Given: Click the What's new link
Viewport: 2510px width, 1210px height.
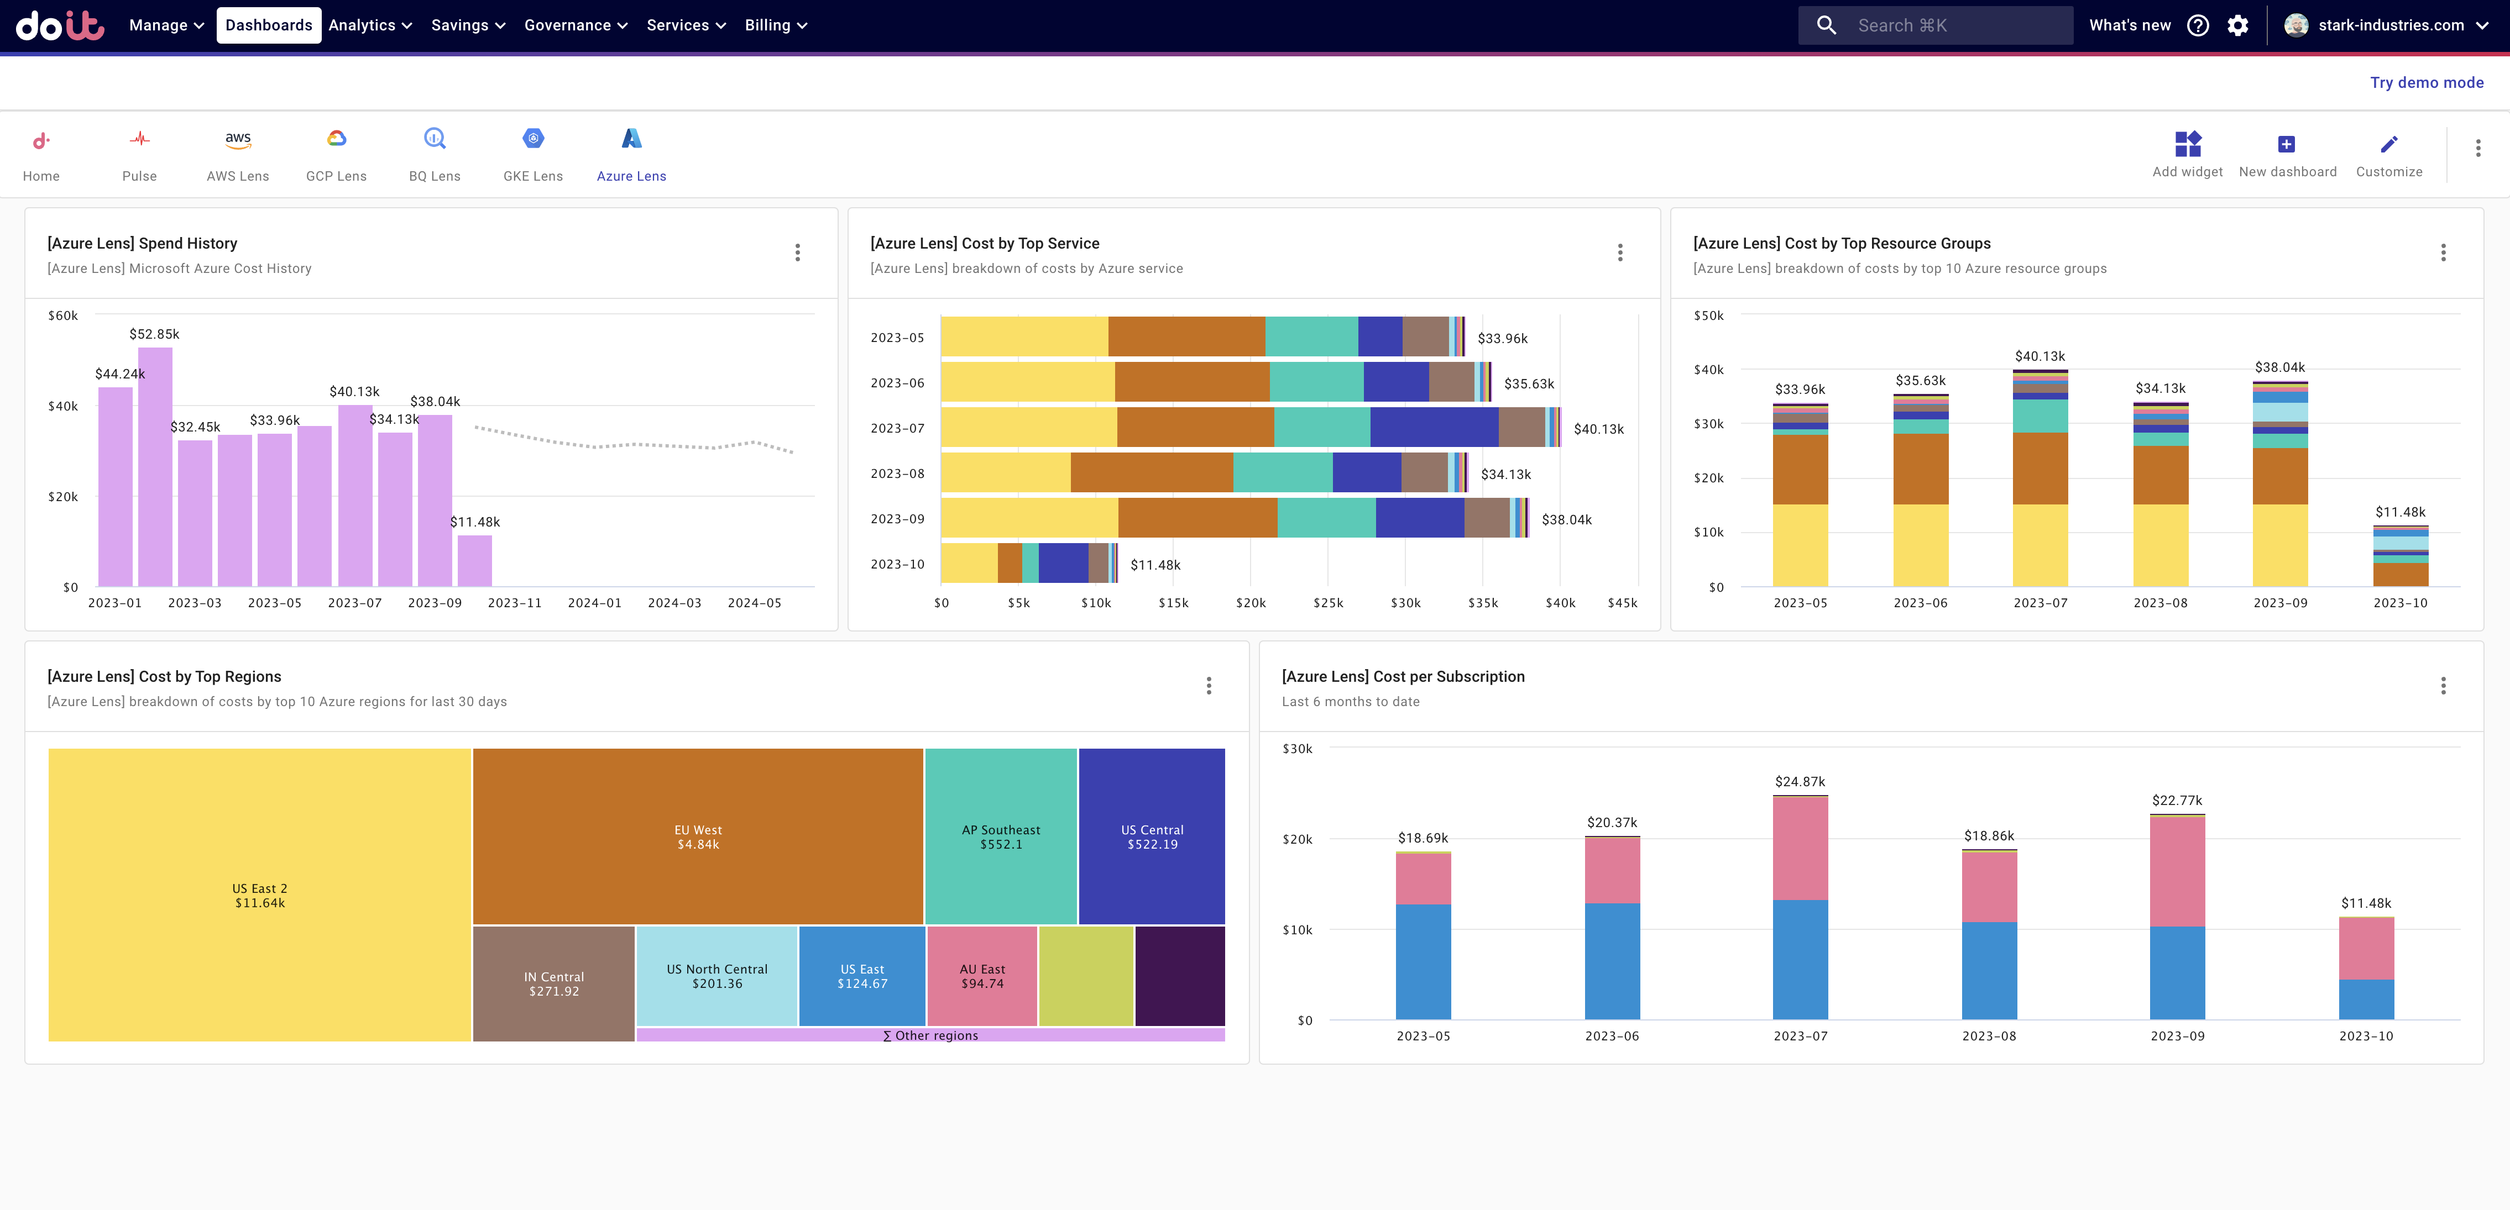Looking at the screenshot, I should point(2130,25).
